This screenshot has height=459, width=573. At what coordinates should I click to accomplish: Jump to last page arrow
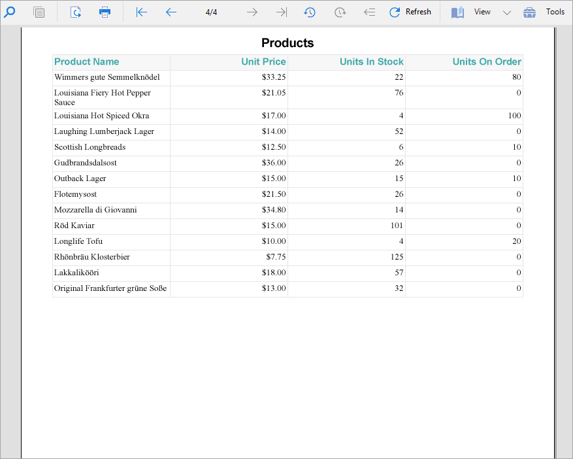pyautogui.click(x=282, y=12)
